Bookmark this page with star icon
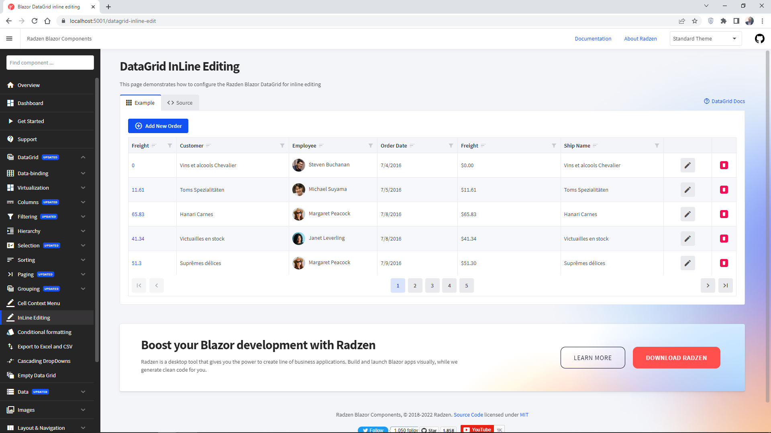Image resolution: width=771 pixels, height=433 pixels. (x=695, y=21)
